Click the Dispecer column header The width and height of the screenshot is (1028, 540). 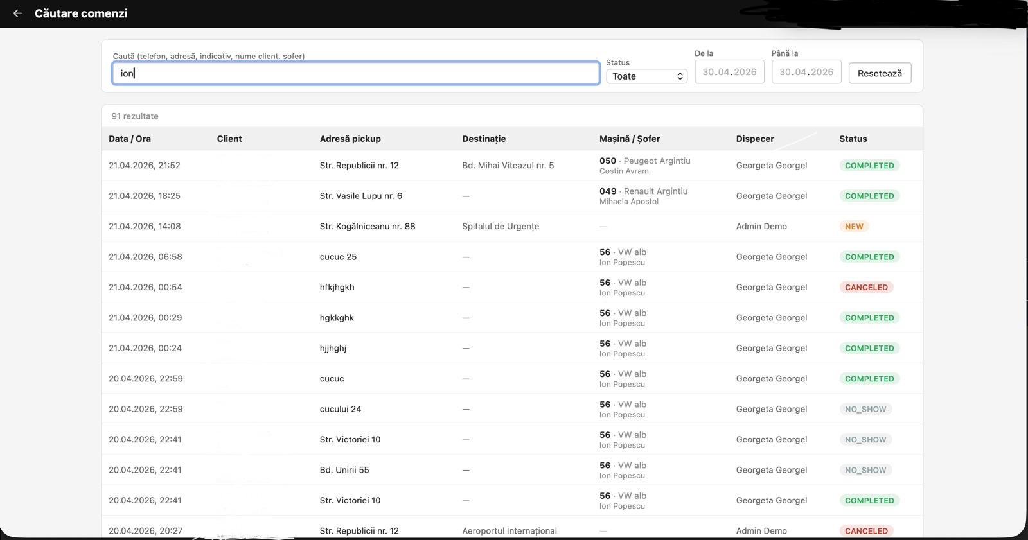point(754,139)
